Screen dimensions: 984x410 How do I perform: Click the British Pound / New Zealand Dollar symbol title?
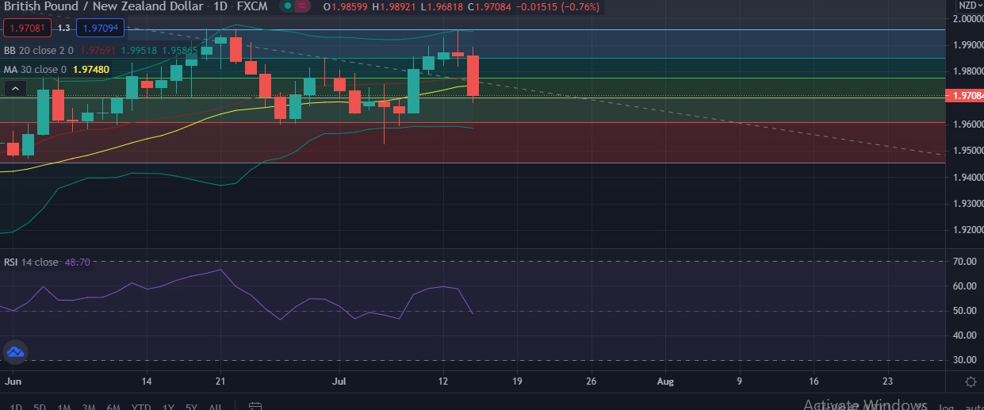tap(103, 6)
